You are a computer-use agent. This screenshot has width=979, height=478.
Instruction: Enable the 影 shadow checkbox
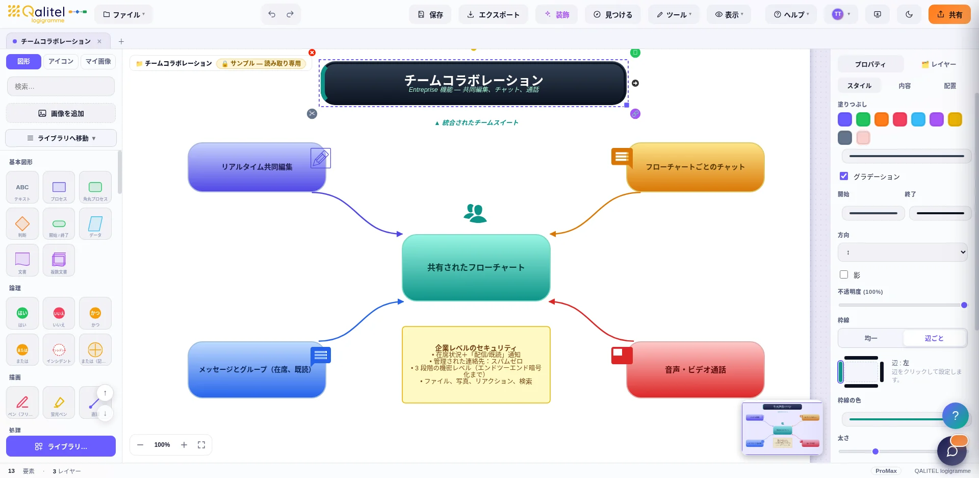point(844,274)
